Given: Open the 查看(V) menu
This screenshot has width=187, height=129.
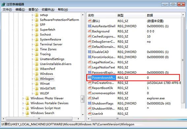Looking at the screenshot, I should click(33, 10).
